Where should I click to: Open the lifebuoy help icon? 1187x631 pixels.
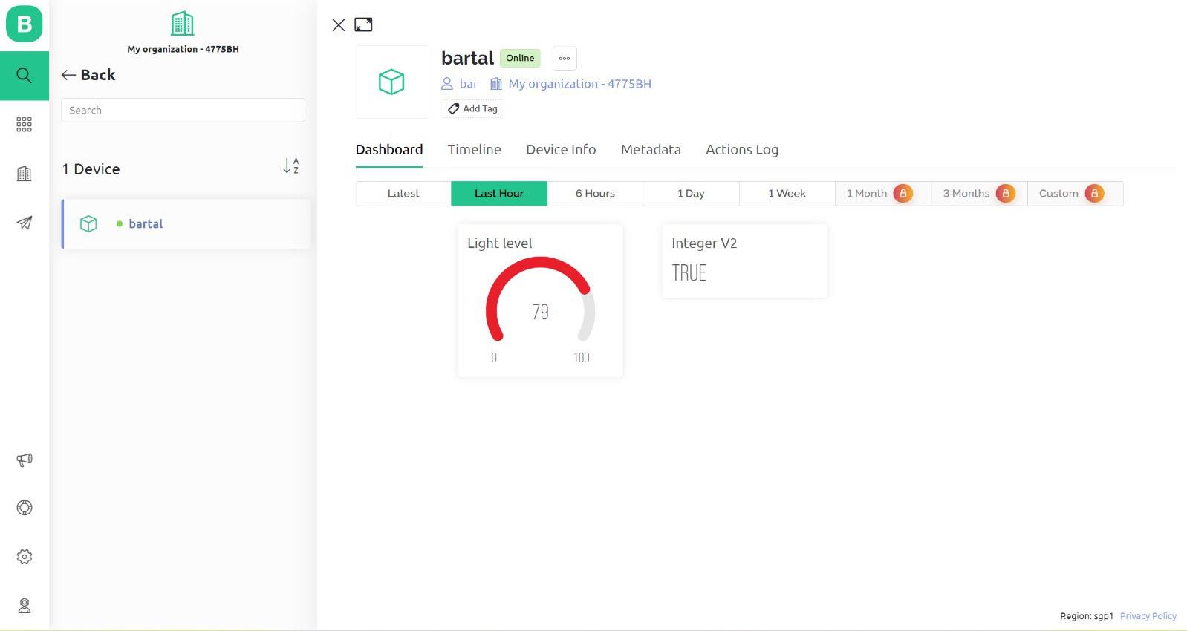25,508
